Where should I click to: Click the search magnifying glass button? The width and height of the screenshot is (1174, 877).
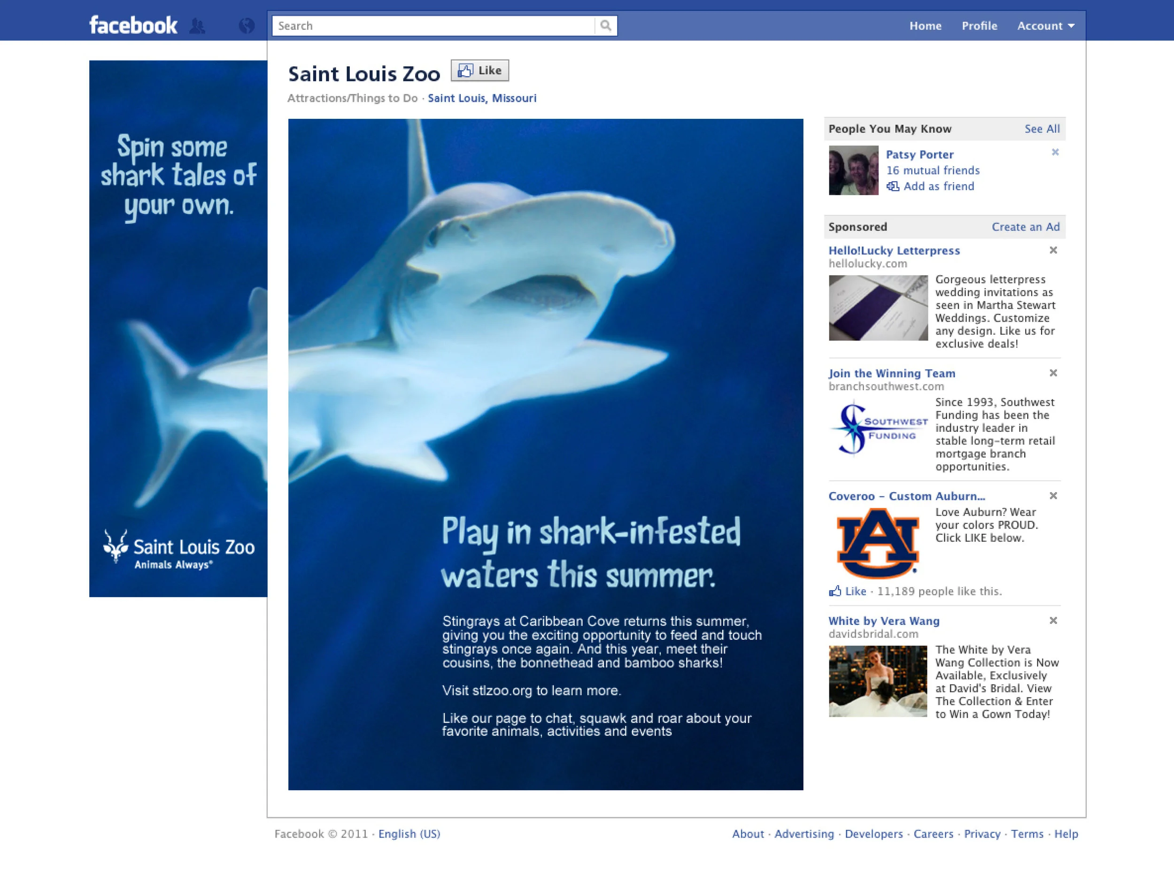[x=605, y=25]
